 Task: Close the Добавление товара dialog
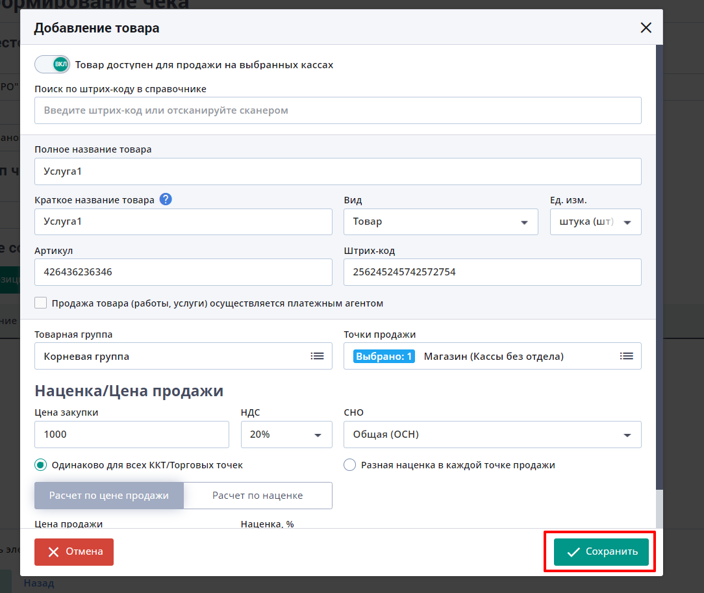point(646,28)
